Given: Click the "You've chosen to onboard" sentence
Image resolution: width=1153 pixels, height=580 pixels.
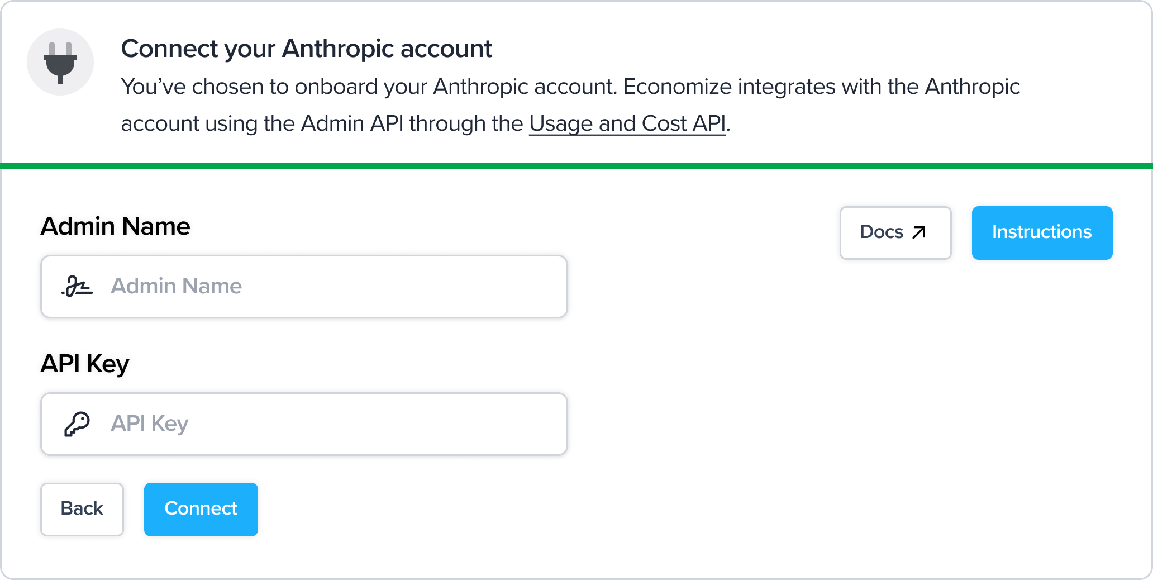Looking at the screenshot, I should pyautogui.click(x=369, y=87).
